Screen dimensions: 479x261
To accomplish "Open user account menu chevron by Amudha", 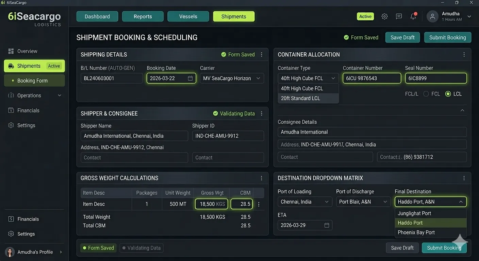I will tap(469, 16).
